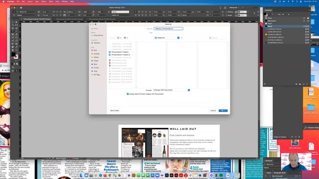Click the Tags field in Save dialog
The image size is (319, 179).
click(168, 32)
